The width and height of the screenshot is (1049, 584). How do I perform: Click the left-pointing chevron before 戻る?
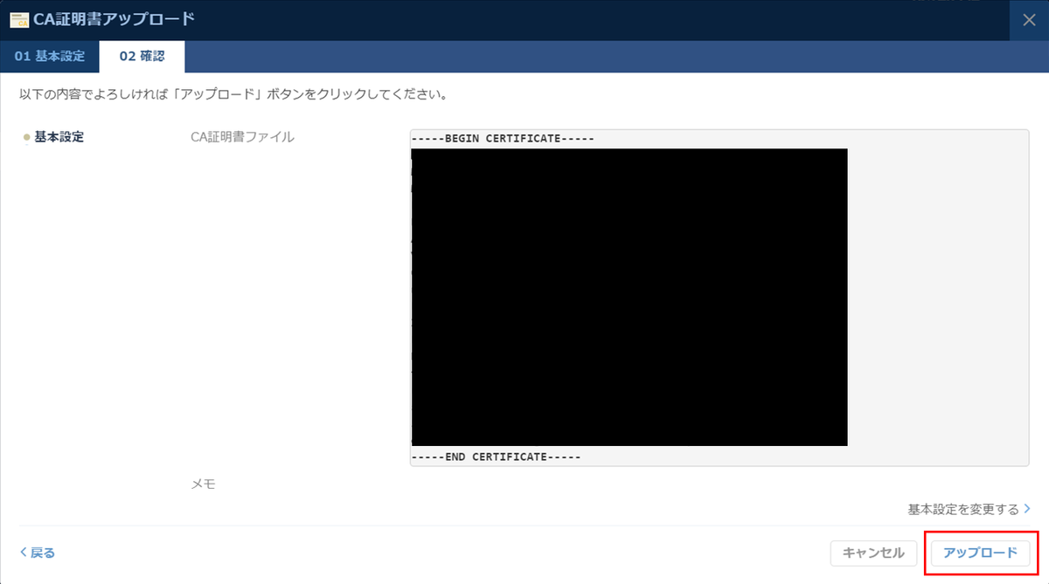(x=24, y=552)
